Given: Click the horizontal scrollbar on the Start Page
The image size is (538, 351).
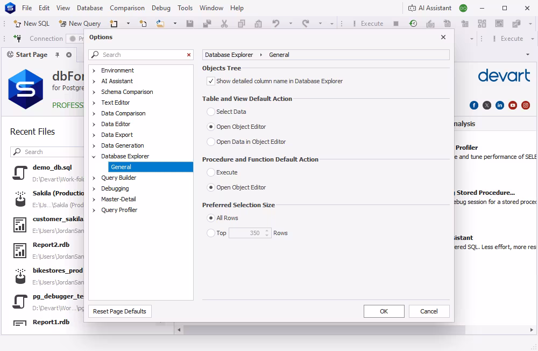Looking at the screenshot, I should point(324,330).
